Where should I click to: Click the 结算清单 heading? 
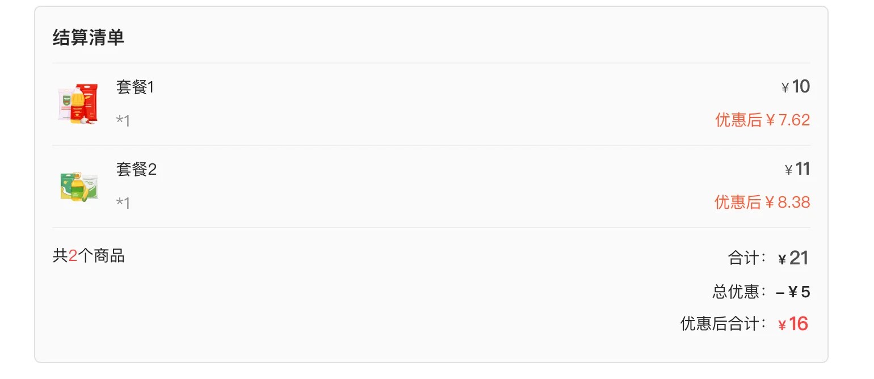89,38
